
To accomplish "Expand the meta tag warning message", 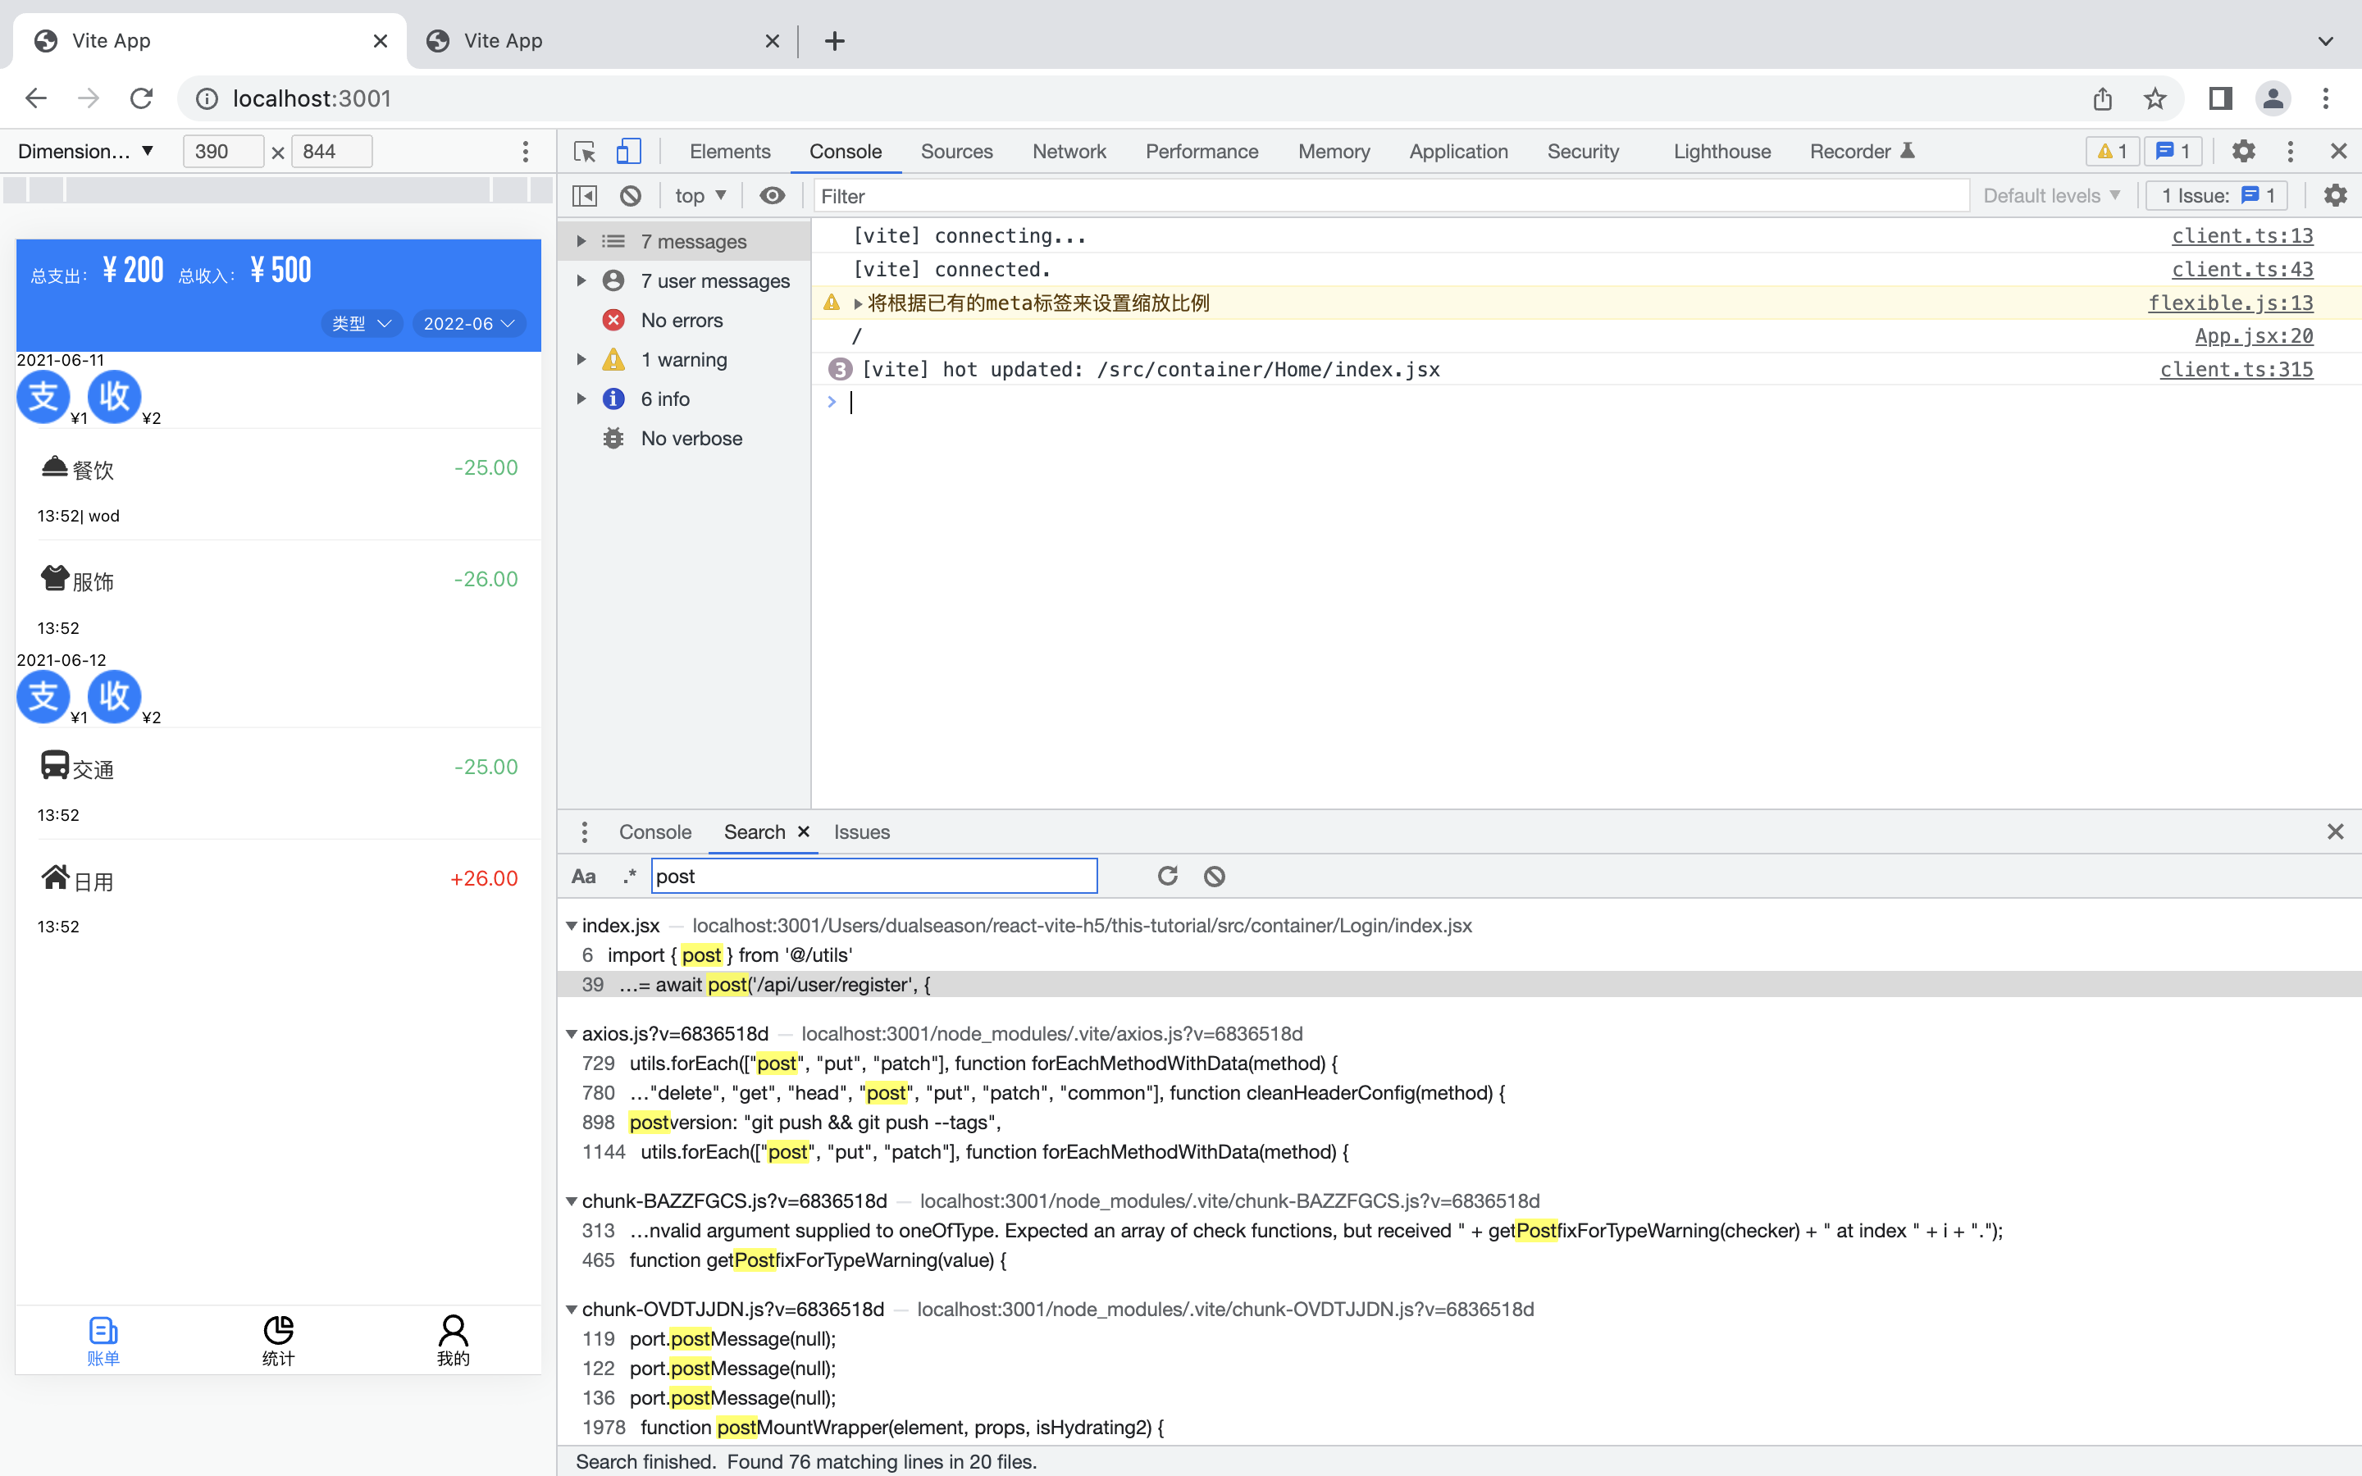I will [x=858, y=303].
